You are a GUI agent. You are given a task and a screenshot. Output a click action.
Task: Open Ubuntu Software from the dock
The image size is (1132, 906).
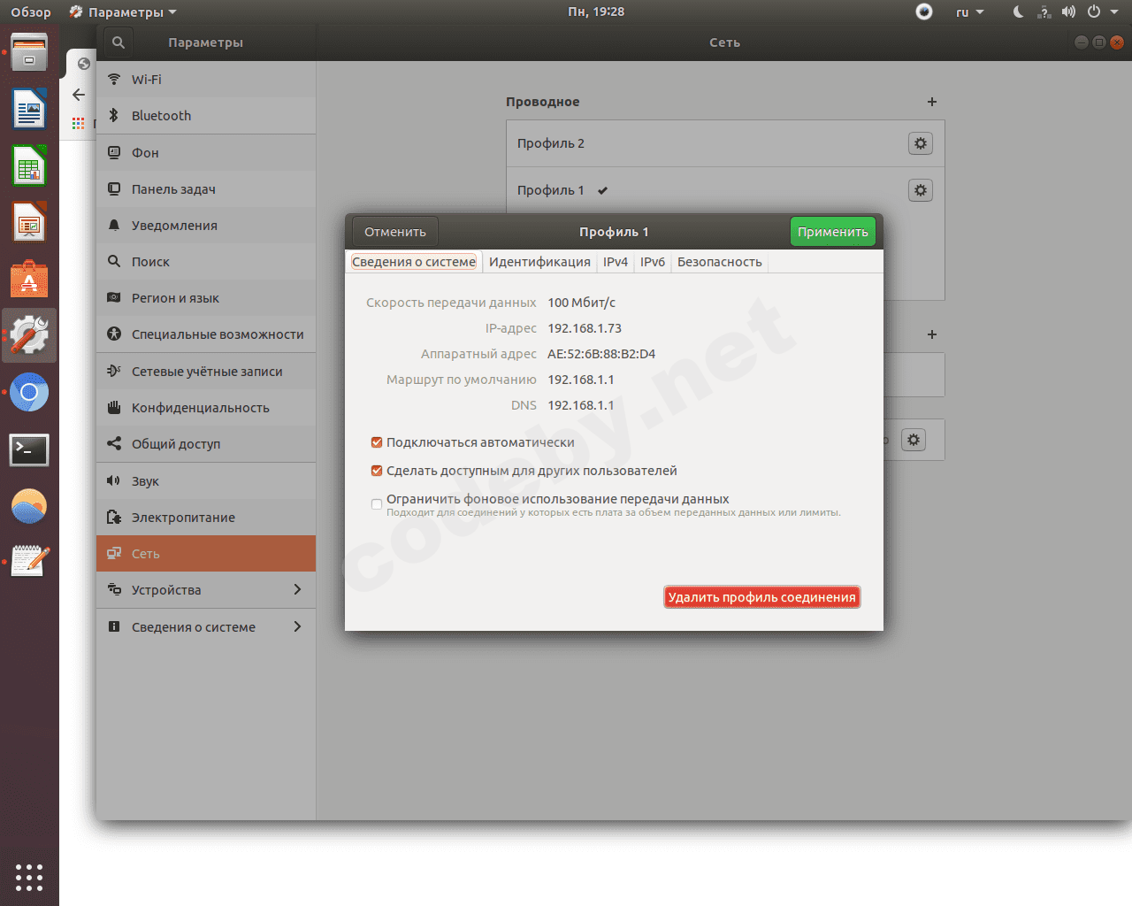tap(29, 280)
